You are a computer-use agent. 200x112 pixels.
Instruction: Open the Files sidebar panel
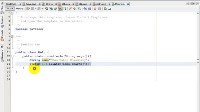tap(2, 10)
